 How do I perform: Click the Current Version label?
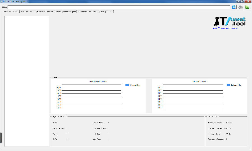click(x=215, y=123)
